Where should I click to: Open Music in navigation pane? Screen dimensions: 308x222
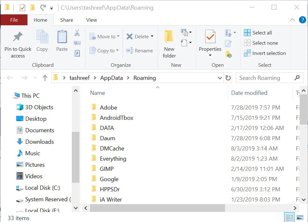[x=29, y=153]
